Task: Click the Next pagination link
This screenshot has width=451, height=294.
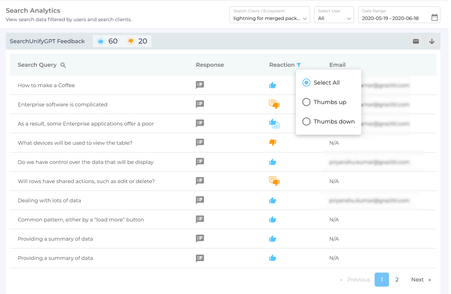Action: coord(420,280)
